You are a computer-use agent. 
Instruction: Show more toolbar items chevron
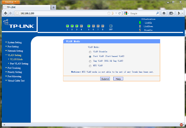(x=179, y=13)
